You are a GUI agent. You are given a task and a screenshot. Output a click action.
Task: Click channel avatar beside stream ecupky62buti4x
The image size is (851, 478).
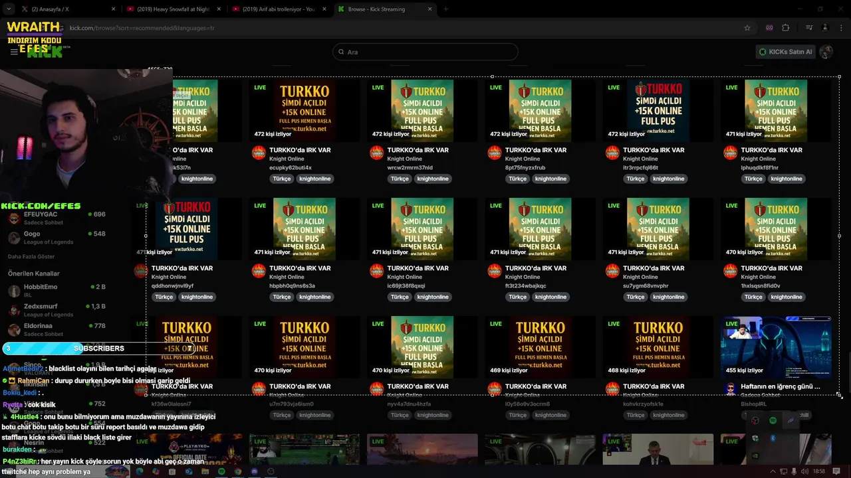(259, 153)
